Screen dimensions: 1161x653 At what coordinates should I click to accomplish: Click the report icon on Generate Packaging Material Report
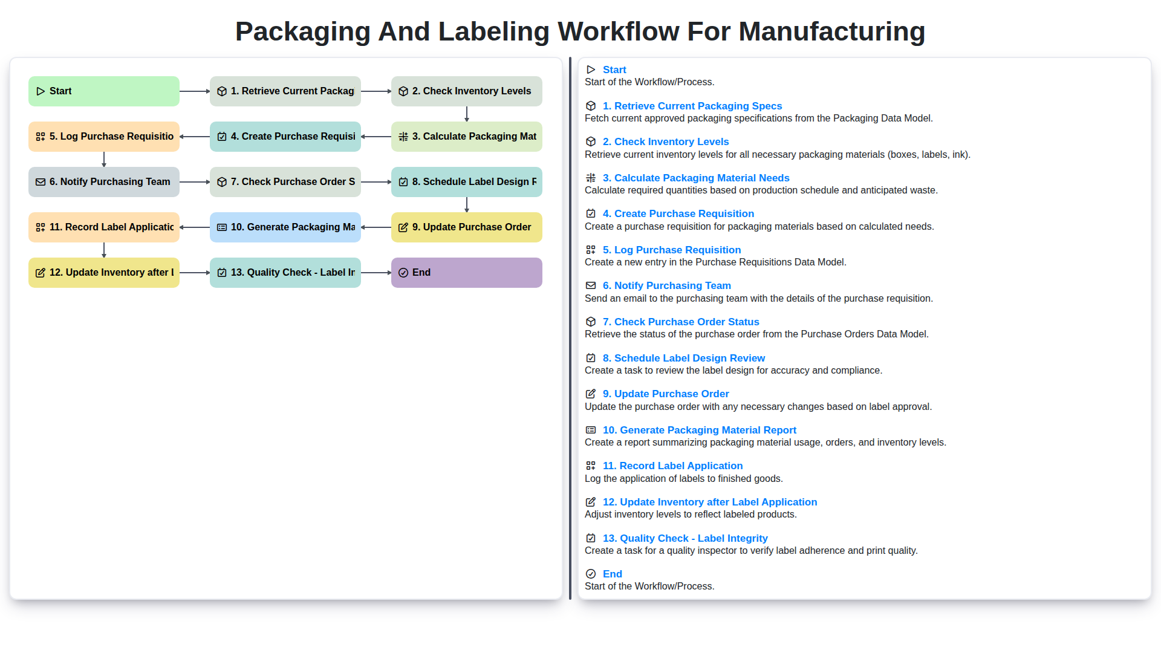pyautogui.click(x=222, y=227)
